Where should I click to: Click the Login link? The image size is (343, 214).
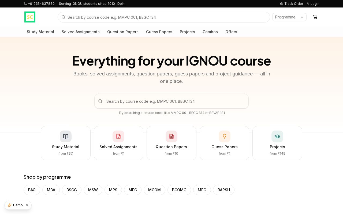(313, 4)
